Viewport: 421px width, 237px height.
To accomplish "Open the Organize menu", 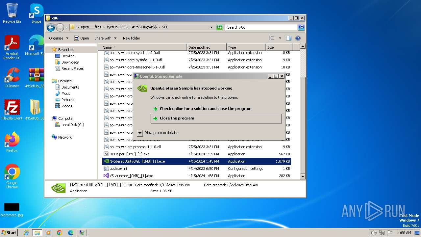I will pos(59,38).
